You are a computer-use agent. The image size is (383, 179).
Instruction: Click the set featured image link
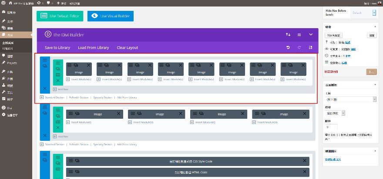coord(333,159)
